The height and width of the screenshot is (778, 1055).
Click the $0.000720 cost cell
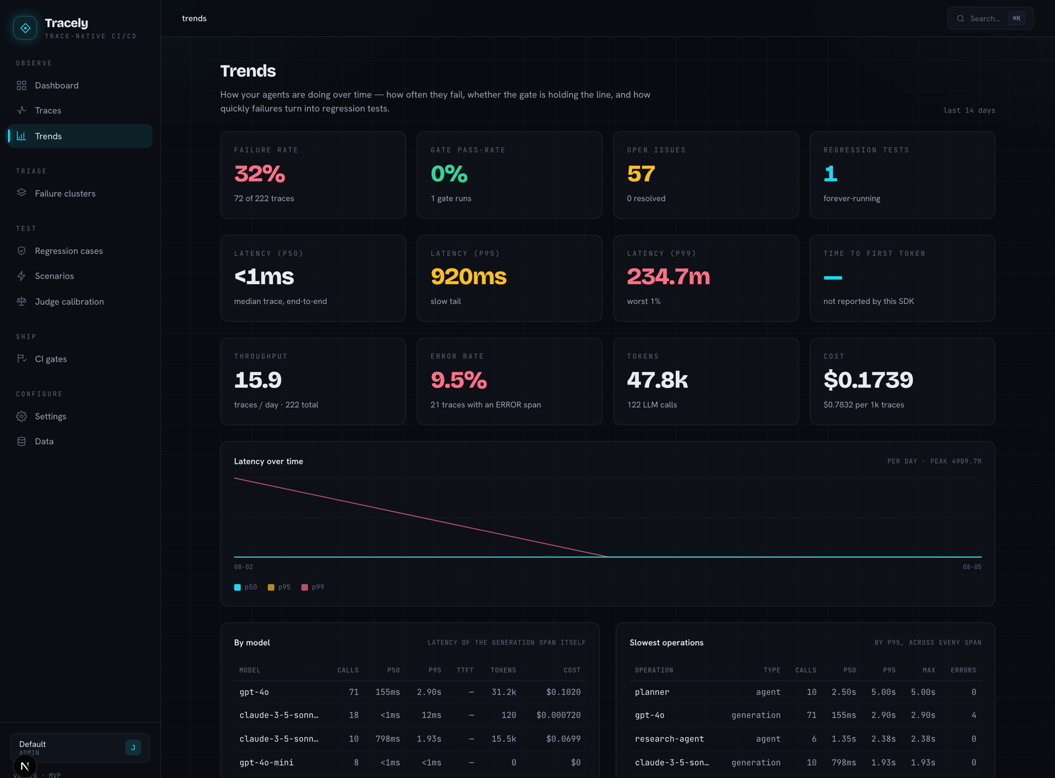click(558, 715)
